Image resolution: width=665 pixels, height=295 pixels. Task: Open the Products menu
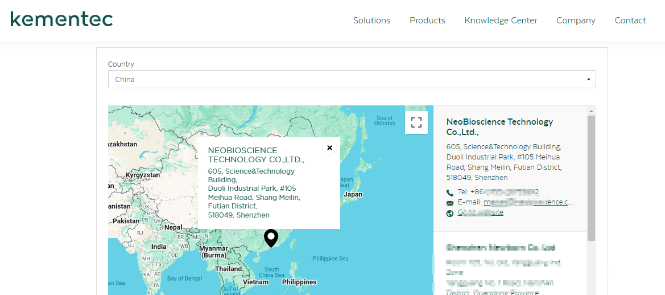(427, 21)
